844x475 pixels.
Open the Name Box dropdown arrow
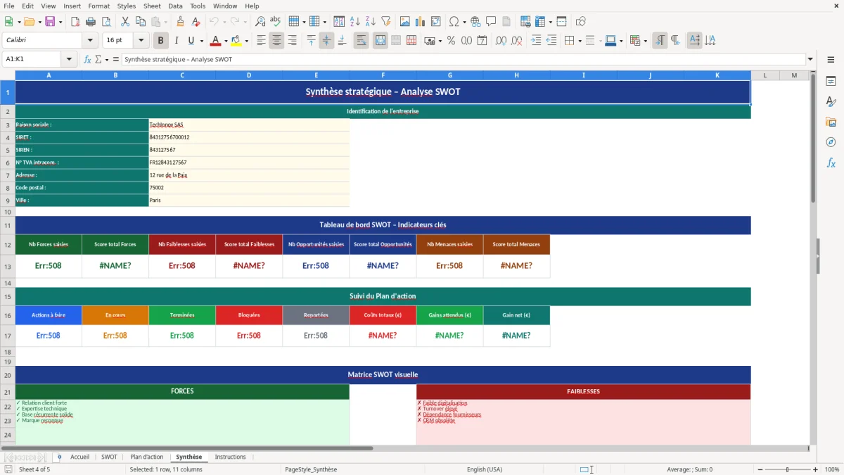tap(70, 59)
